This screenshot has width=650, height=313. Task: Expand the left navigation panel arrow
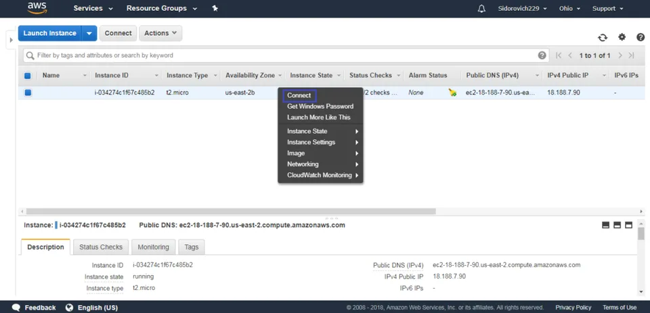click(x=12, y=40)
